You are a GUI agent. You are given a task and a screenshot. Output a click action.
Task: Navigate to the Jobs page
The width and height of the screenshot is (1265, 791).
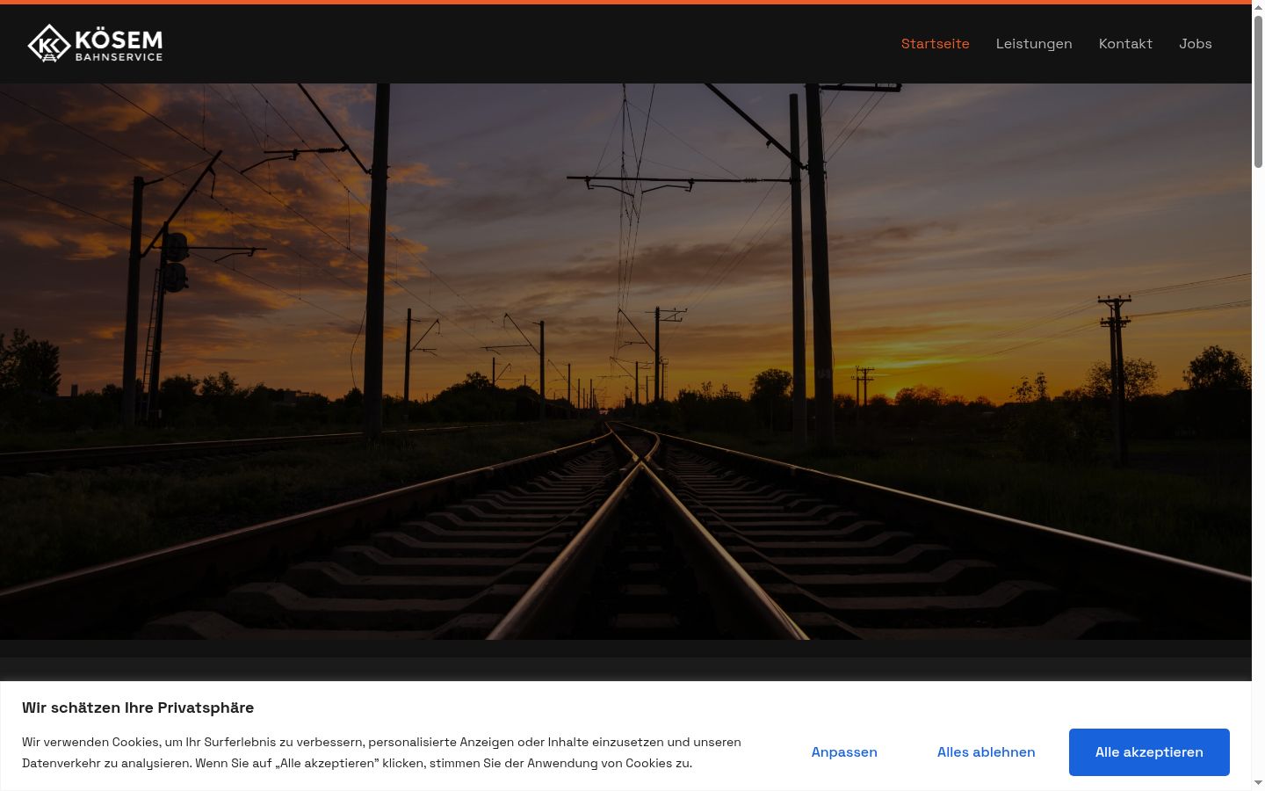[x=1196, y=44]
